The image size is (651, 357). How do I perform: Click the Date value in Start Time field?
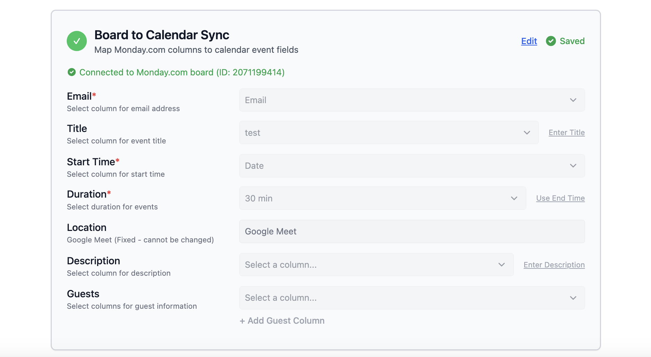[254, 166]
